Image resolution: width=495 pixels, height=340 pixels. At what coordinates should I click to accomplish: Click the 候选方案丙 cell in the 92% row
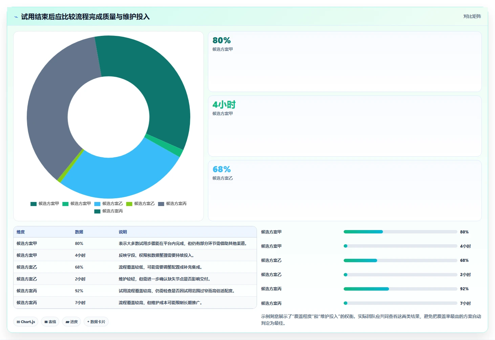(x=27, y=291)
